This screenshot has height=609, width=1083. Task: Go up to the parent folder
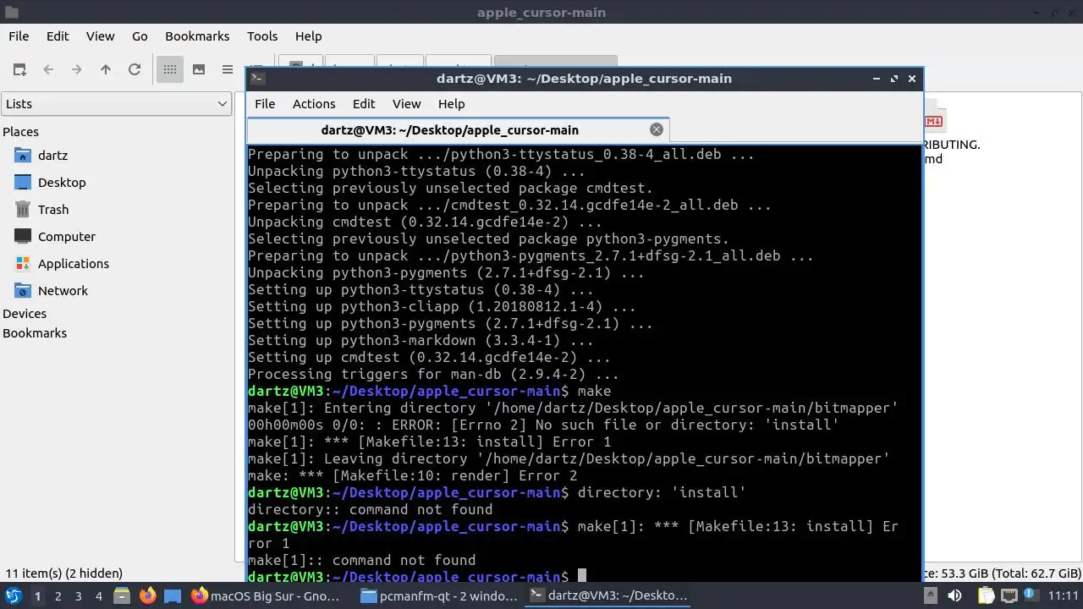[106, 69]
